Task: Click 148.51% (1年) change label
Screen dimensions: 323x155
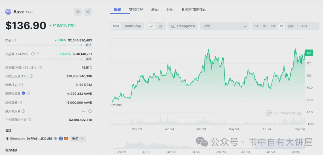Action: [63, 25]
